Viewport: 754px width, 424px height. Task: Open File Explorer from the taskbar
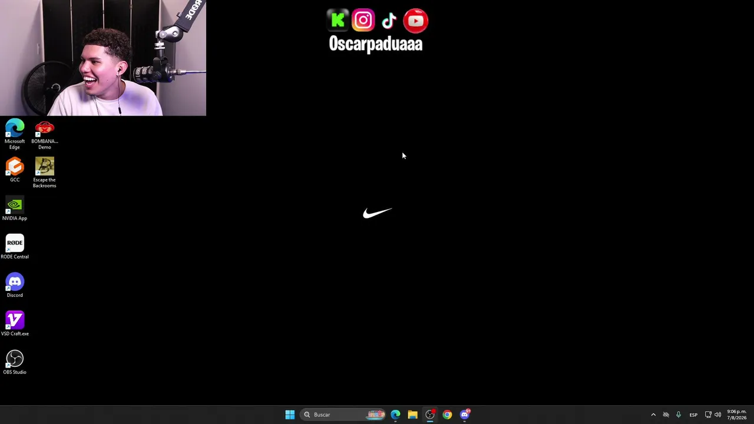(412, 415)
